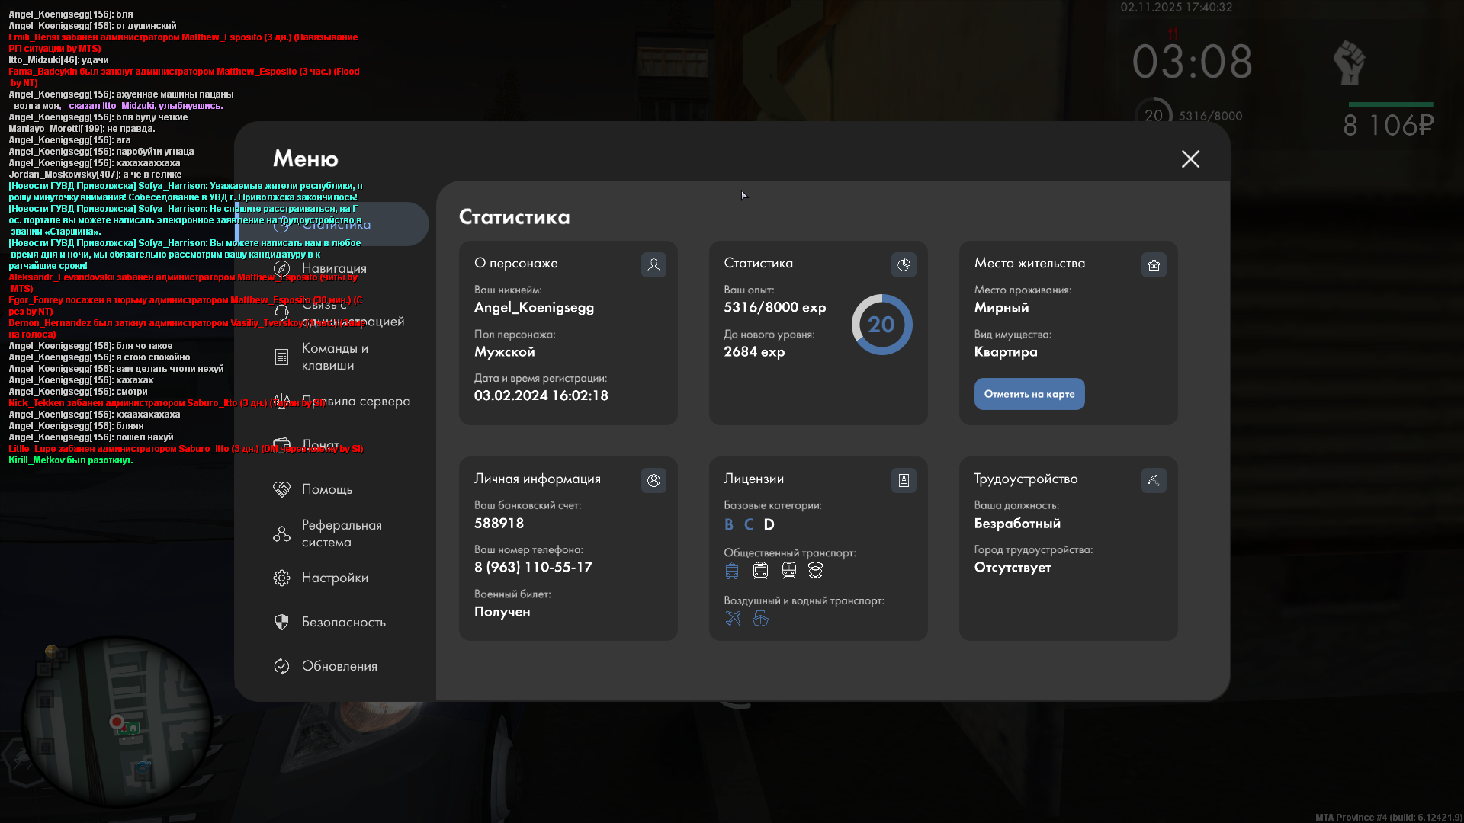This screenshot has width=1464, height=823.
Task: Close the Меню window with X
Action: tap(1190, 159)
